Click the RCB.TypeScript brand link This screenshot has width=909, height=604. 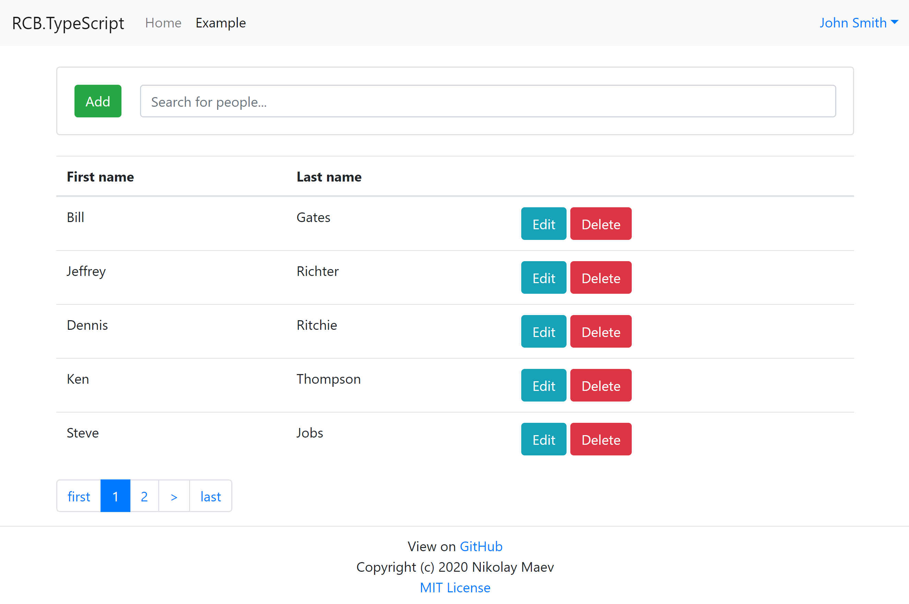(x=68, y=23)
